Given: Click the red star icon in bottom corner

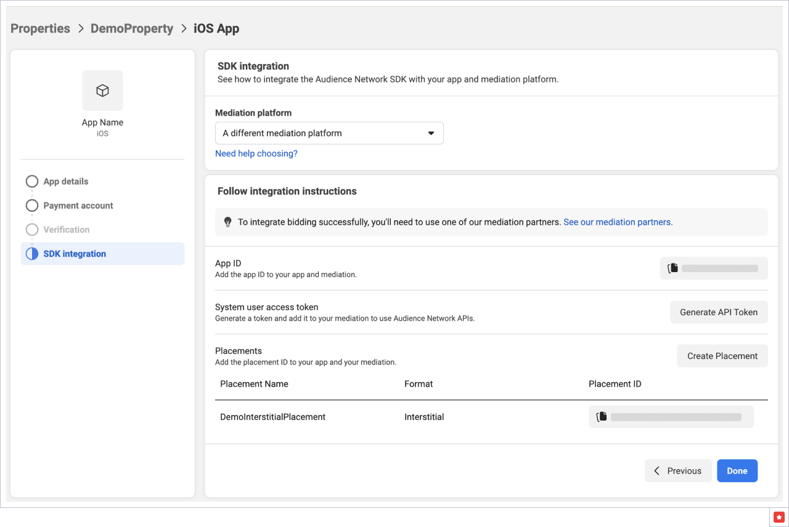Looking at the screenshot, I should [x=779, y=516].
